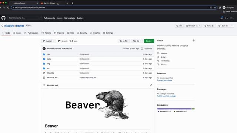This screenshot has width=237, height=133.
Task: Open the Projects tab
Action: (x=59, y=33)
